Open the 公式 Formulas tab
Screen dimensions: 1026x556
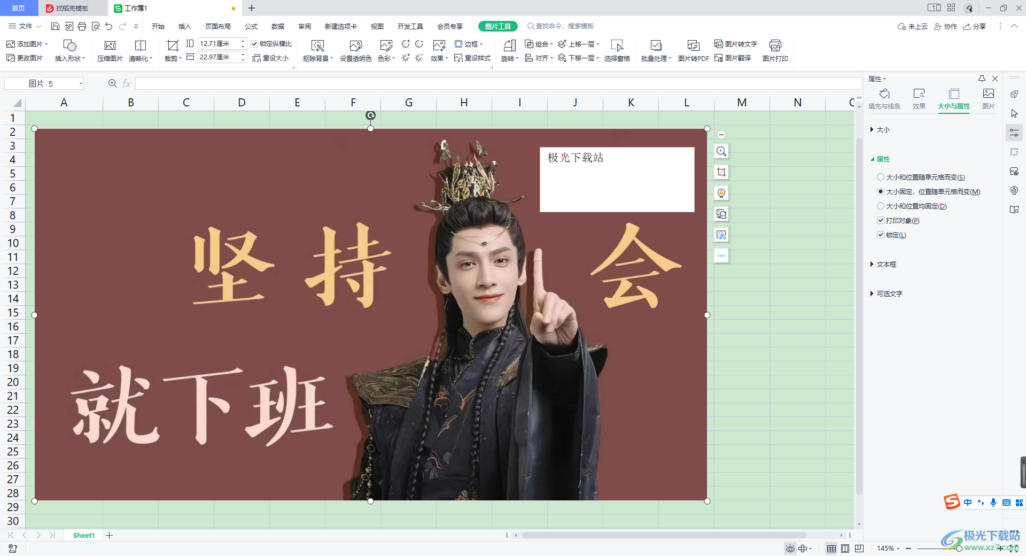click(251, 26)
